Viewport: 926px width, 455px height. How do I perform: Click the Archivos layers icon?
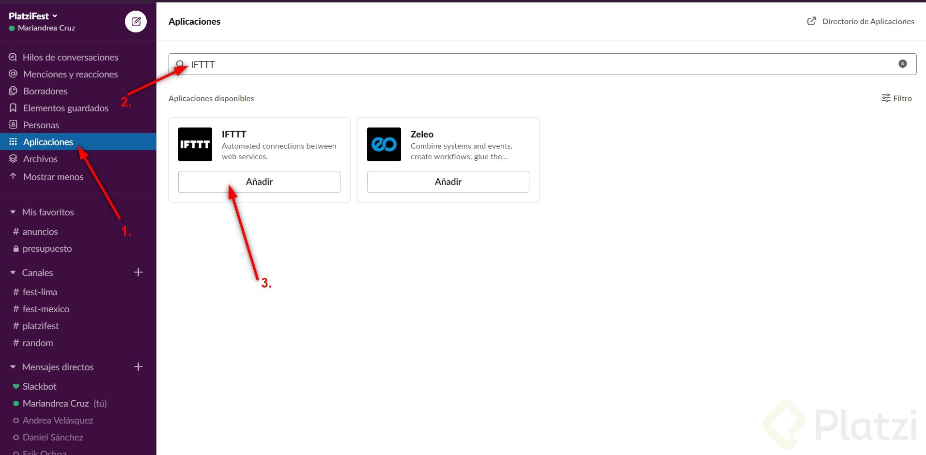tap(13, 159)
